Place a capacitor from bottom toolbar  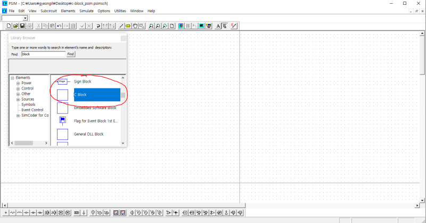point(26,213)
